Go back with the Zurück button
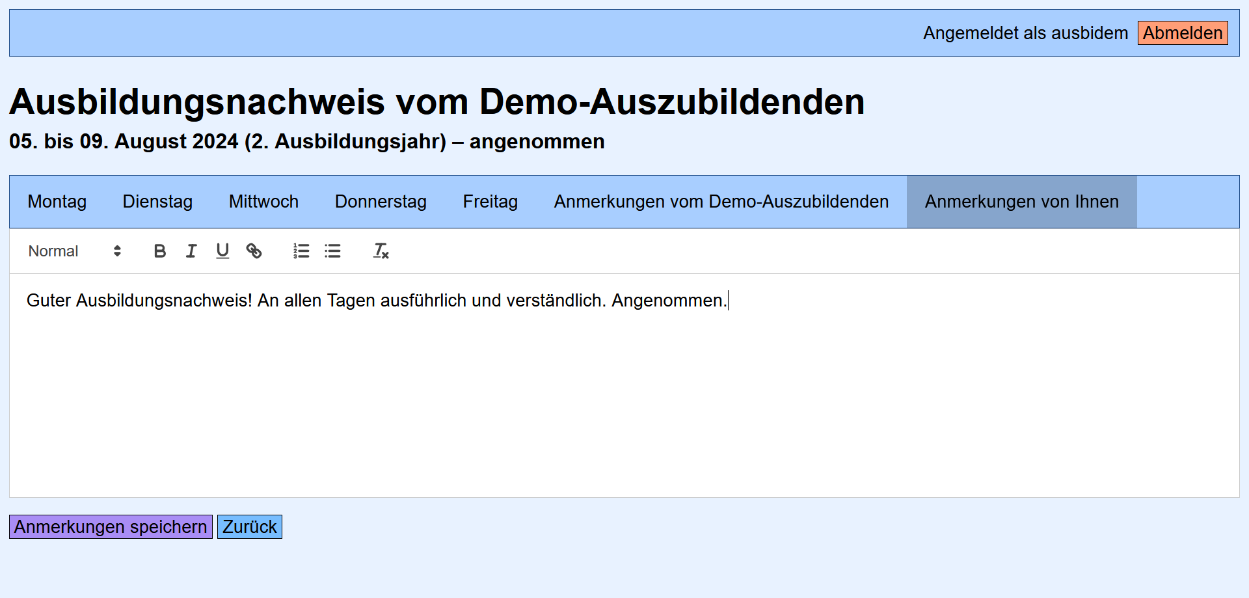 point(250,526)
